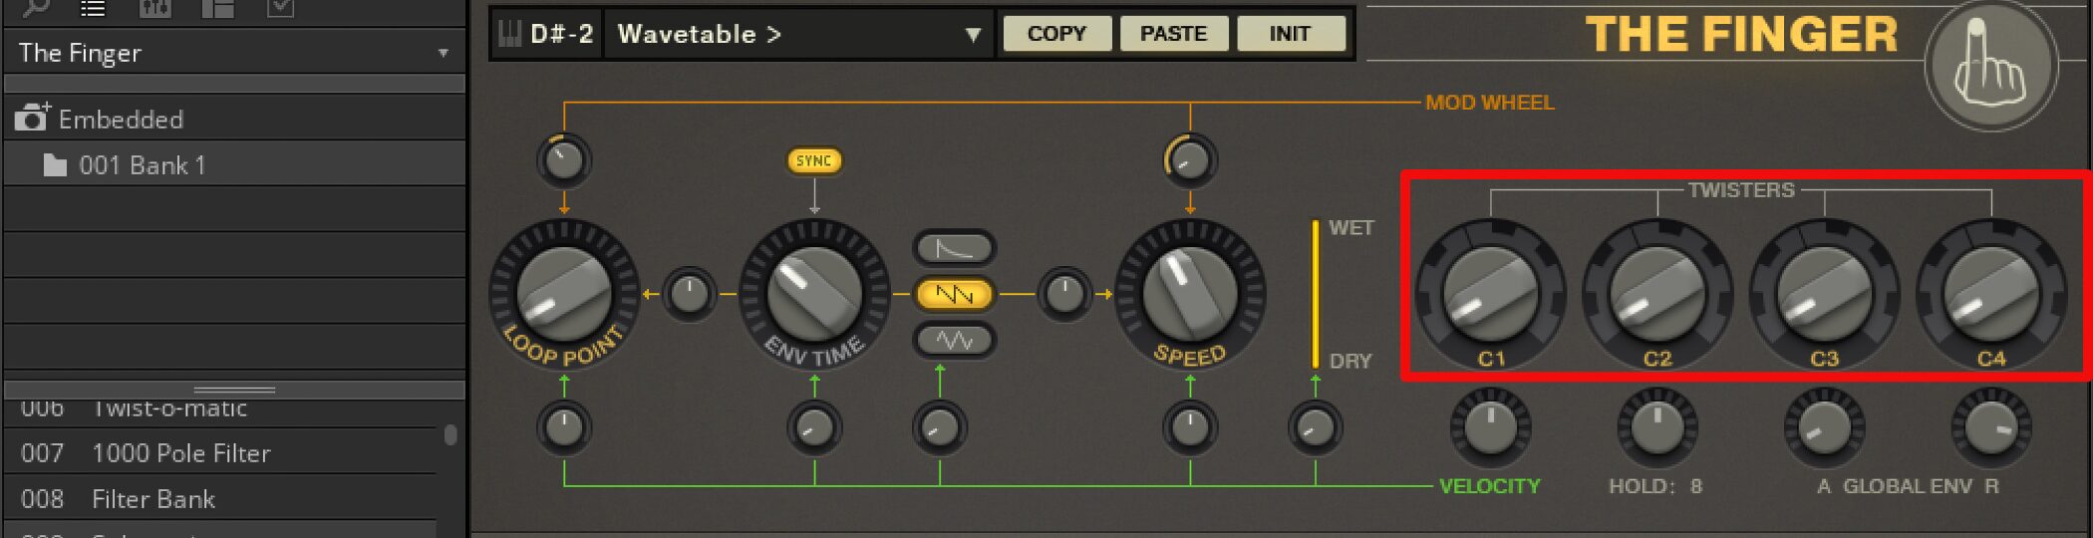Click the mod wheel amount knob above SPEED
The height and width of the screenshot is (538, 2093).
point(1190,160)
